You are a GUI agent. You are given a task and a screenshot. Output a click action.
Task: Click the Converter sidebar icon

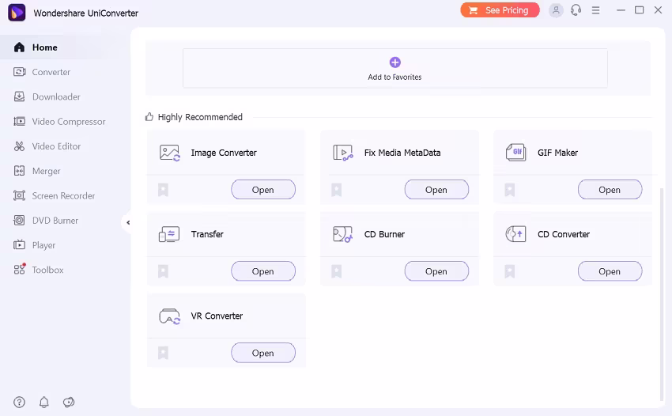(x=19, y=72)
